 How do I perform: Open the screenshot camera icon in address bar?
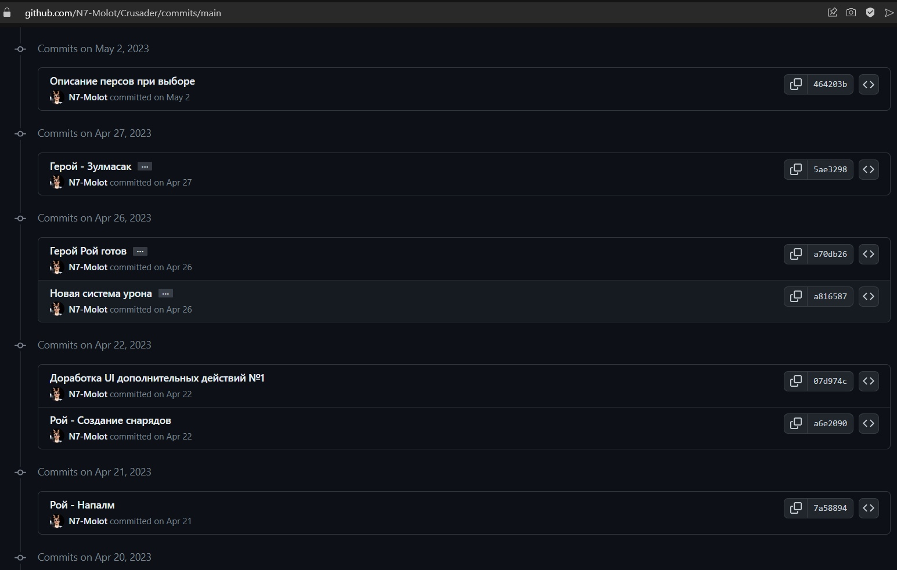[851, 12]
